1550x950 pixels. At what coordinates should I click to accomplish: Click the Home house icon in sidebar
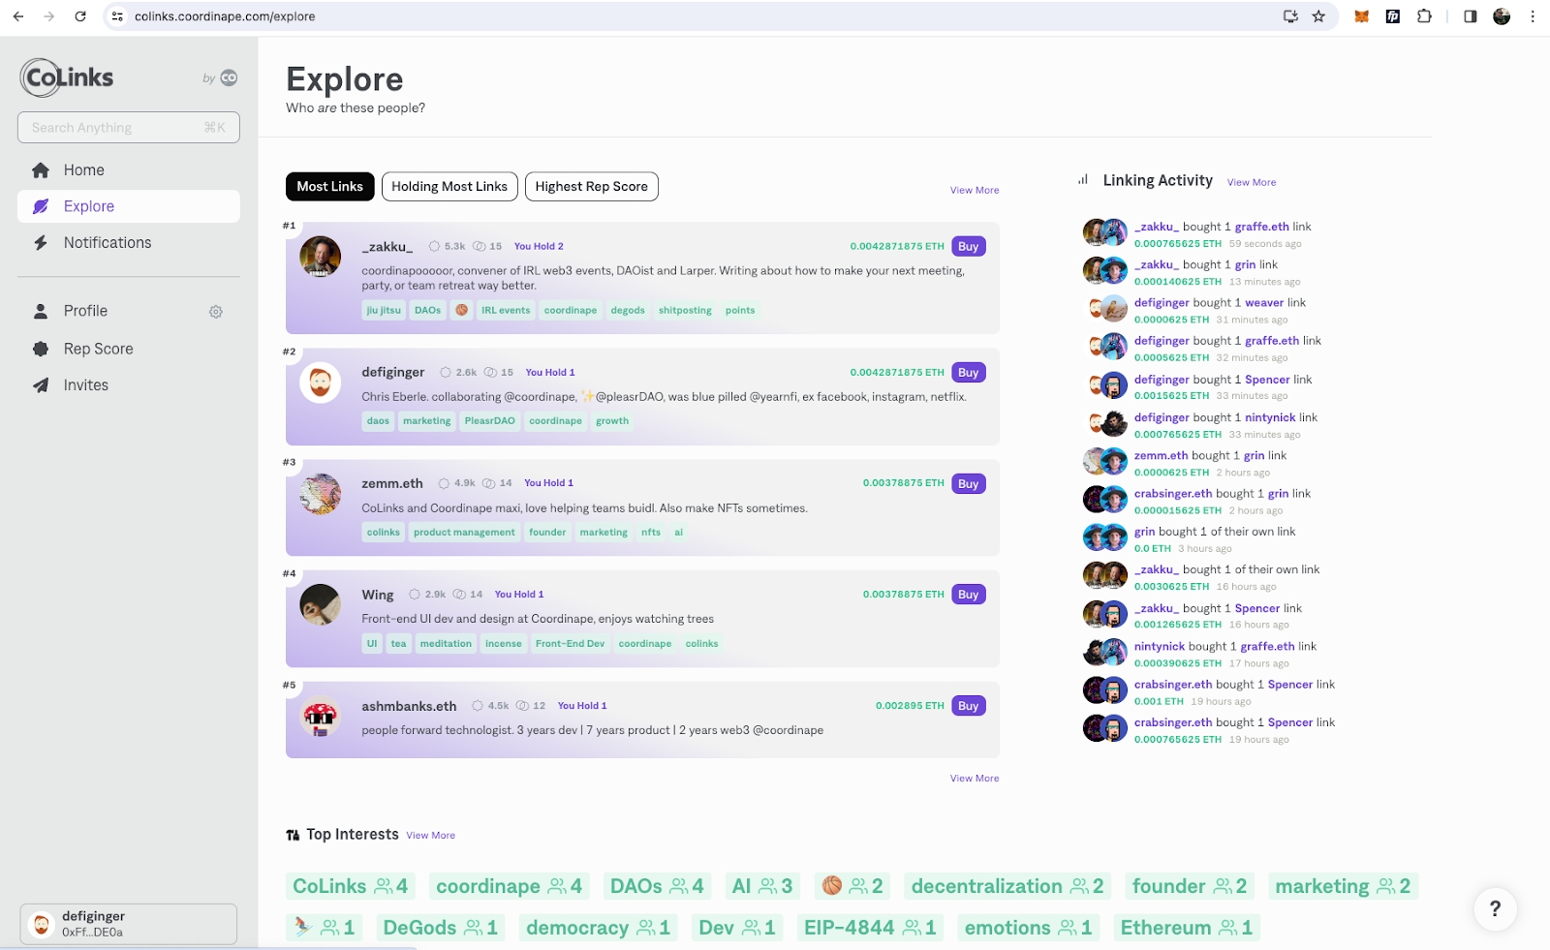[41, 170]
